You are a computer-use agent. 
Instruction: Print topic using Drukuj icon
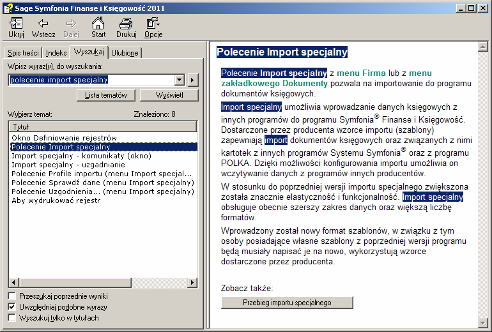tap(126, 24)
